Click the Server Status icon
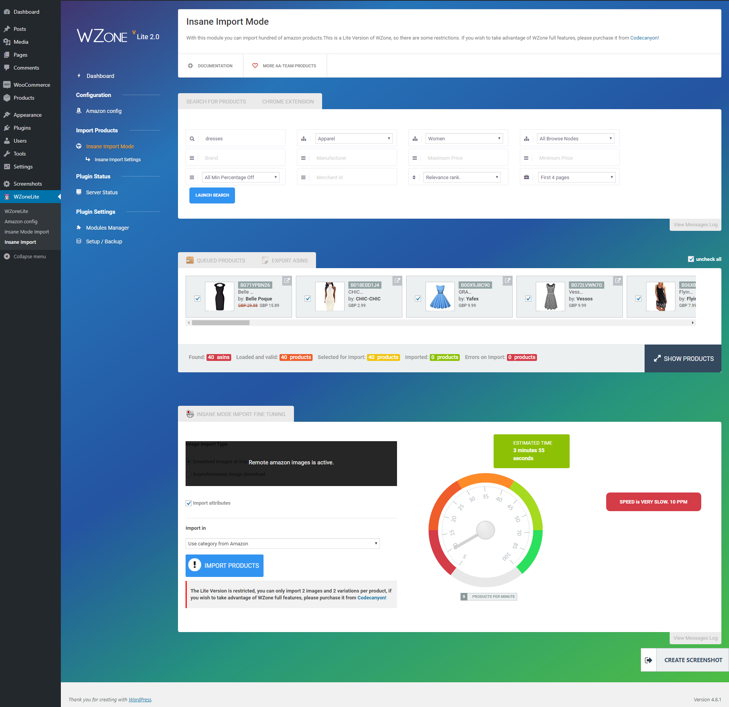 click(x=79, y=192)
